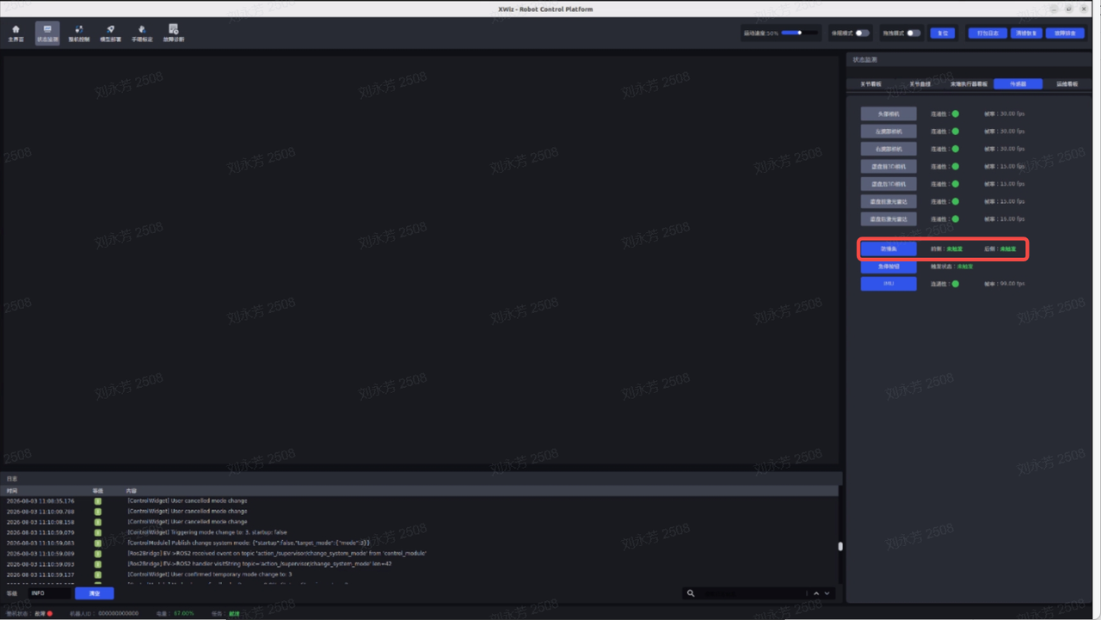Open the 整机控制 toolbar icon

click(x=79, y=34)
